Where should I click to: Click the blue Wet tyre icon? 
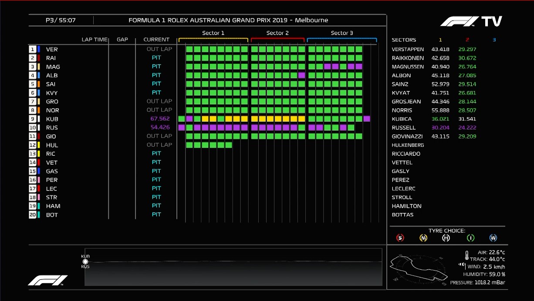(493, 238)
